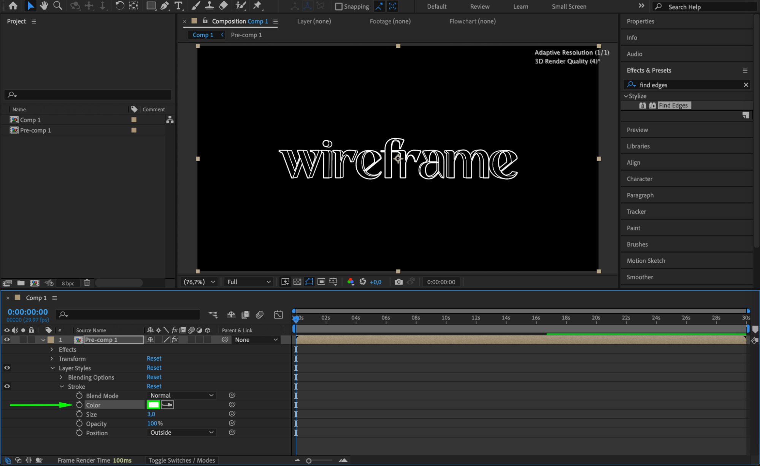Screen dimensions: 760x466
Task: Click the Stroke Color white swatch
Action: (154, 405)
